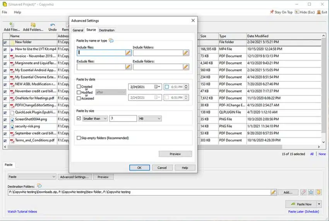Uncheck the security-risk.png row checkbox
329x221 pixels.
[5, 127]
